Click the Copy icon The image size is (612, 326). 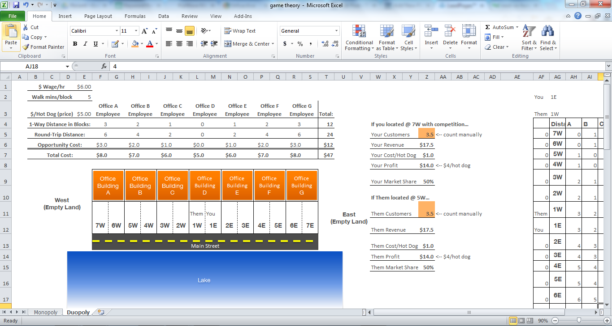pyautogui.click(x=26, y=37)
